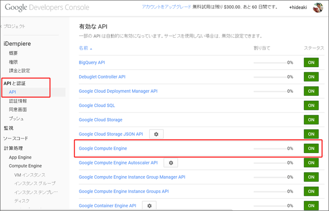The image size is (329, 211).
Task: Click the iDempiere project name
Action: tap(17, 44)
